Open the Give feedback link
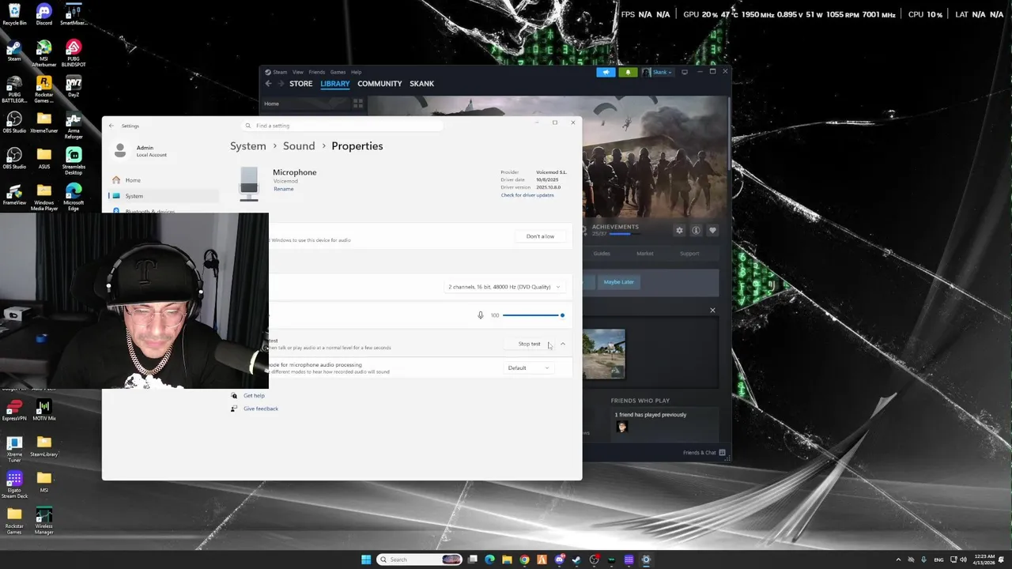Image resolution: width=1012 pixels, height=569 pixels. 261,409
